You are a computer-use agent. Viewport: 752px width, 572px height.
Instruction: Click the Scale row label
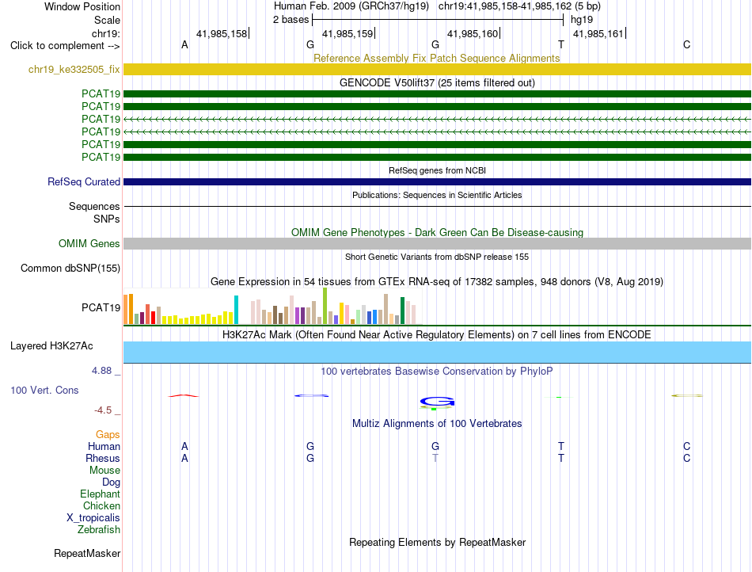[x=107, y=20]
